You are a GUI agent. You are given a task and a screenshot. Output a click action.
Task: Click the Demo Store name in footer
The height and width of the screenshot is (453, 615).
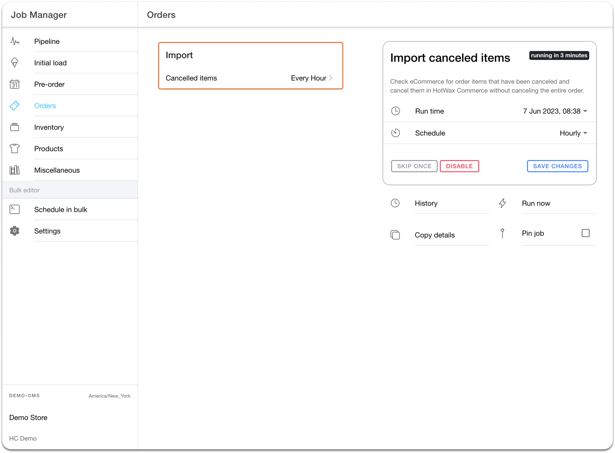(x=28, y=418)
